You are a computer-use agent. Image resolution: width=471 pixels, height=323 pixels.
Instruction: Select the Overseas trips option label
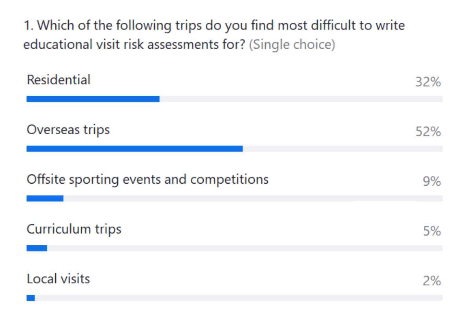pos(68,130)
